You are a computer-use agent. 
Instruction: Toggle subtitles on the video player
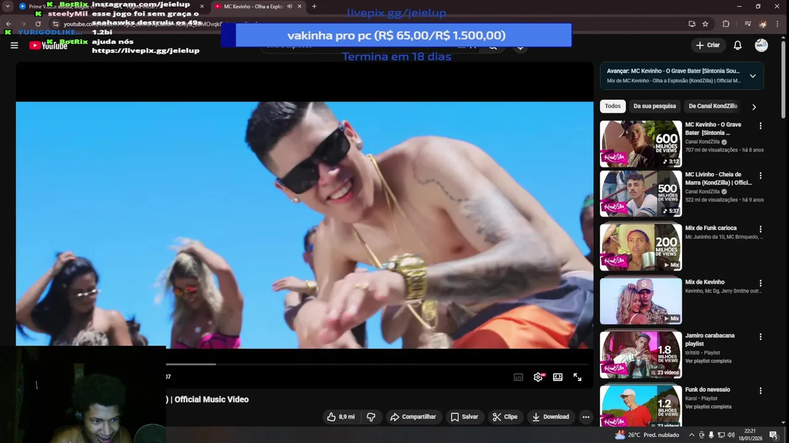pyautogui.click(x=518, y=377)
